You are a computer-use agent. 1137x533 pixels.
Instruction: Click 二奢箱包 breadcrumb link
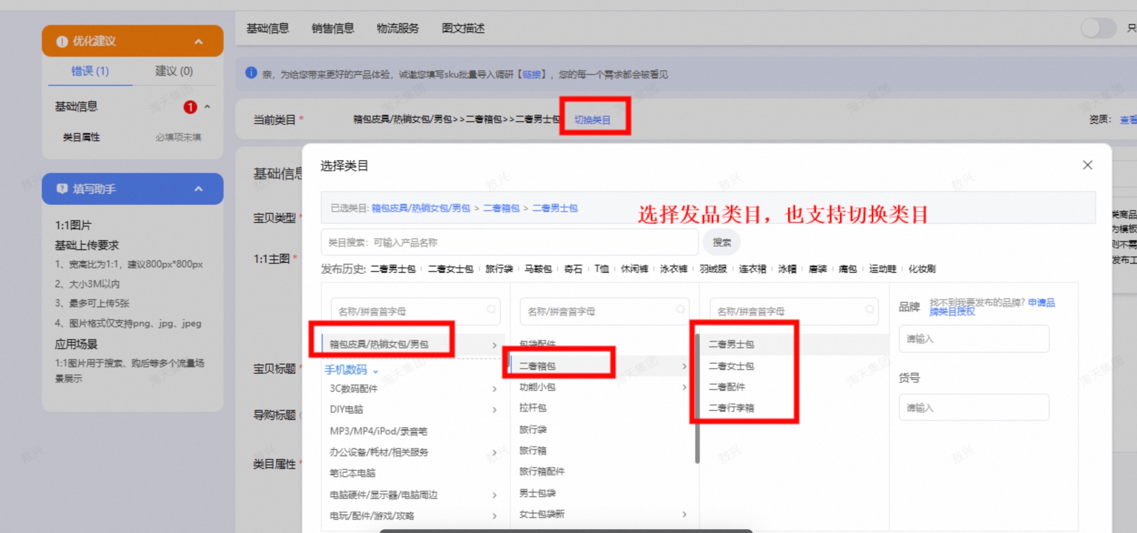[x=501, y=208]
